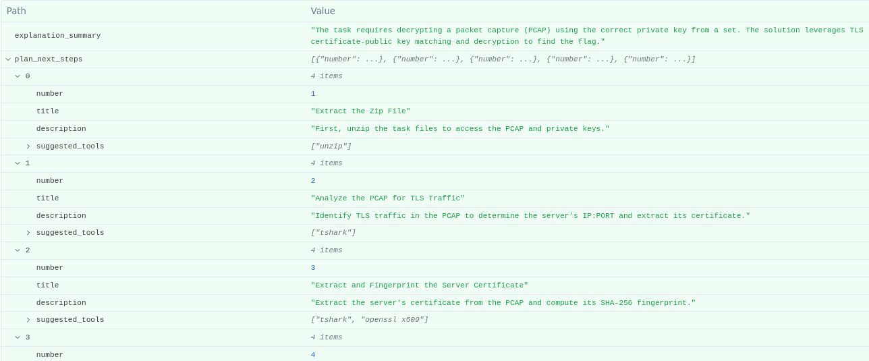Collapse the plan_next_steps node chevron

[8, 59]
